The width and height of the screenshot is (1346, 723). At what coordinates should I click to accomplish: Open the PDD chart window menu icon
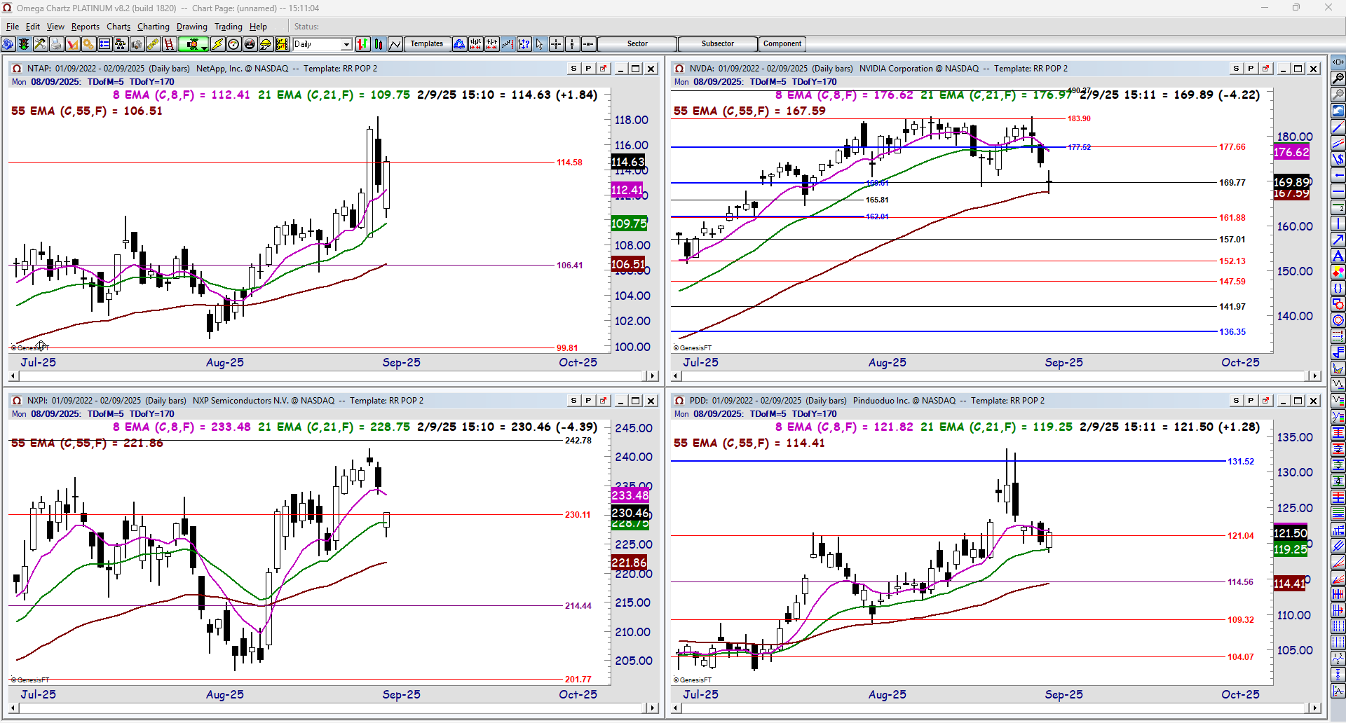point(679,401)
